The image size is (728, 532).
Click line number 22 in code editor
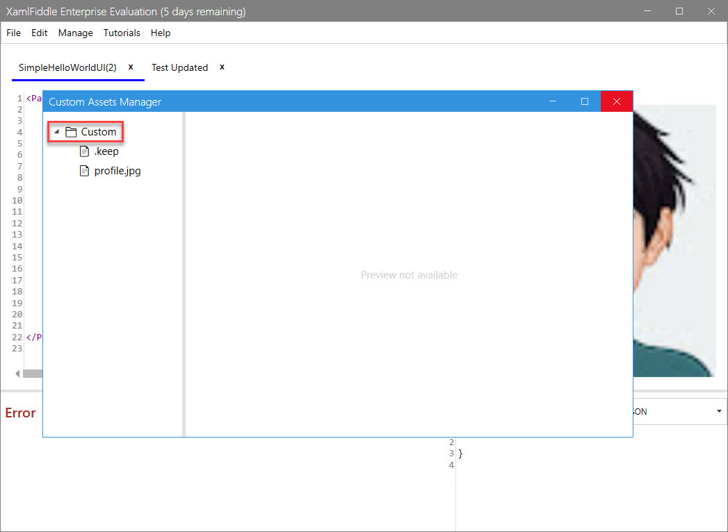17,338
